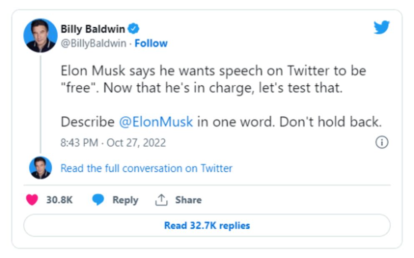Read the full conversation on Twitter
This screenshot has width=414, height=258.
coord(146,168)
